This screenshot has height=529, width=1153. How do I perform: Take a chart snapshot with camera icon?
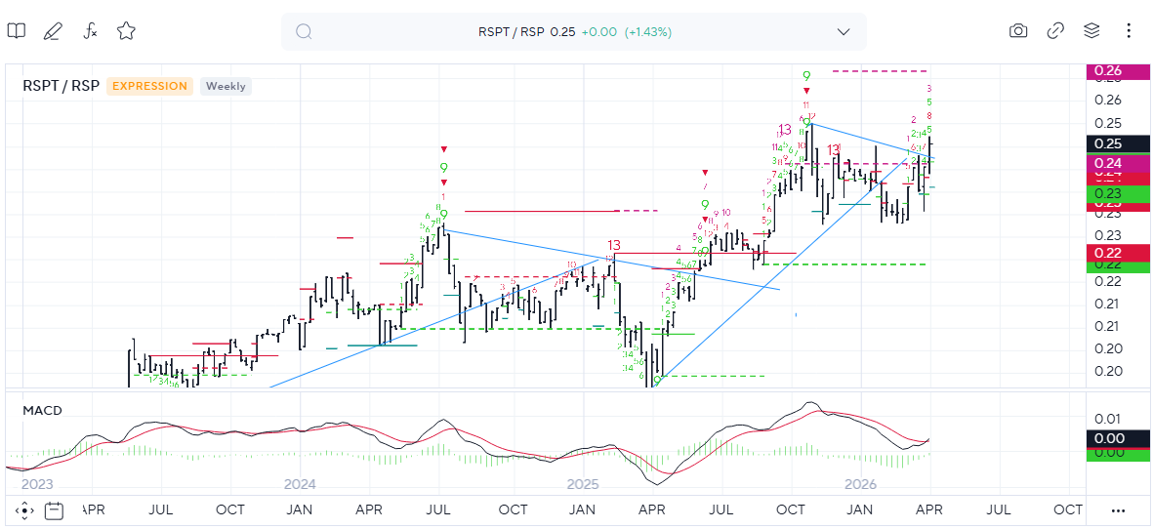[x=1018, y=31]
